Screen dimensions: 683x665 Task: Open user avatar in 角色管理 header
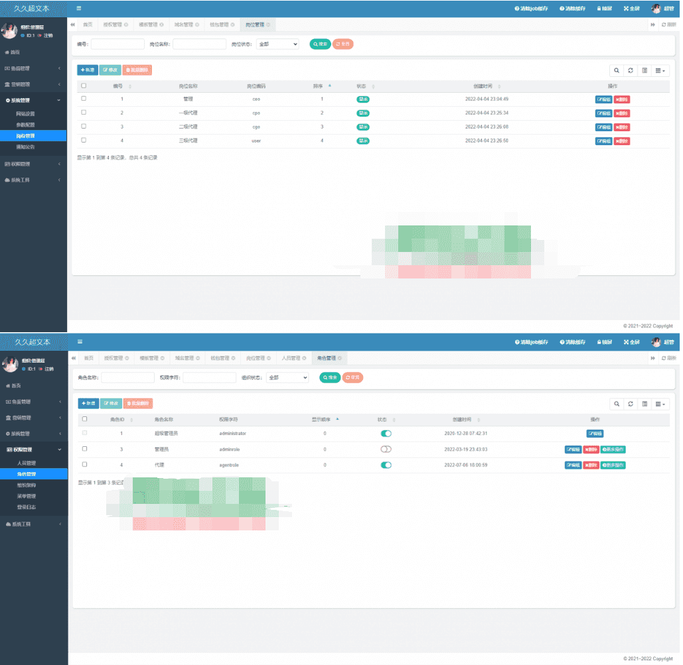tap(656, 342)
